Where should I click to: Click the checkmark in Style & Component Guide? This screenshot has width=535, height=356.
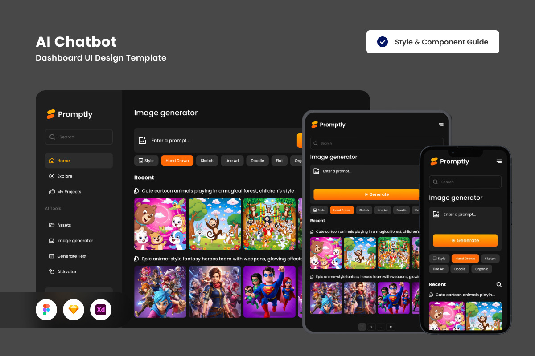tap(383, 42)
